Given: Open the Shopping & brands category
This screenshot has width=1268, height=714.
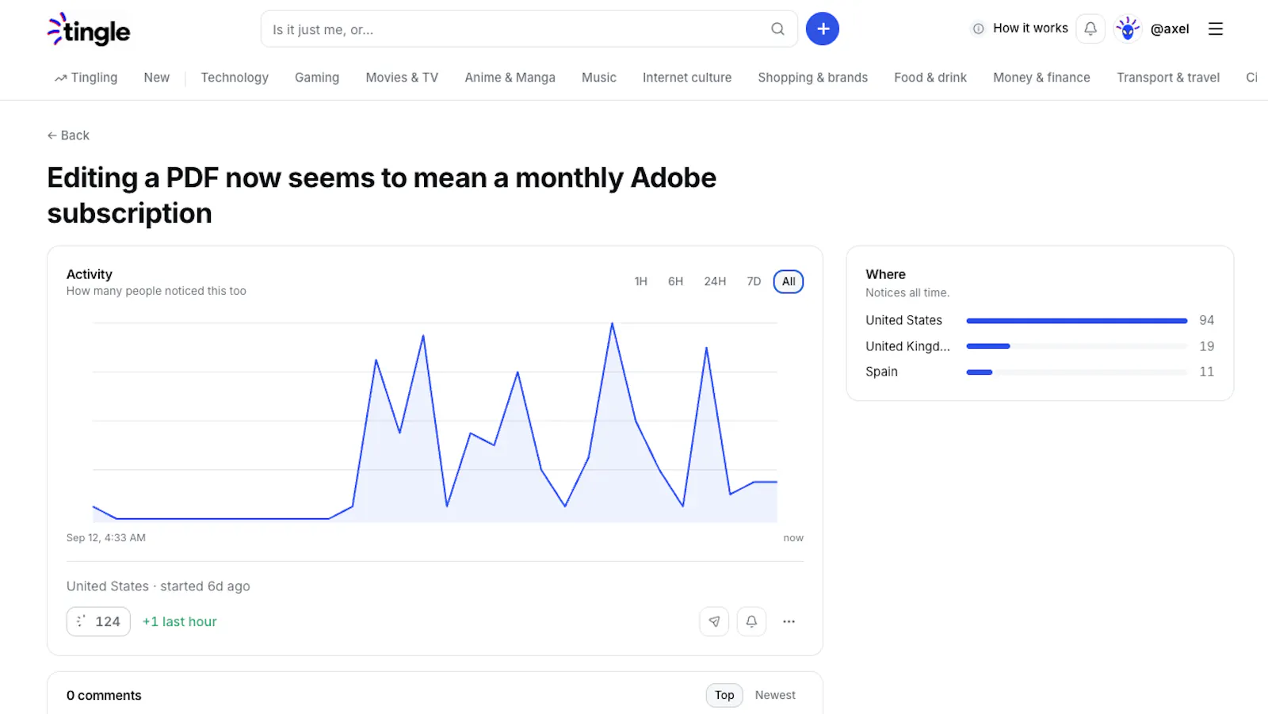Looking at the screenshot, I should coord(812,78).
